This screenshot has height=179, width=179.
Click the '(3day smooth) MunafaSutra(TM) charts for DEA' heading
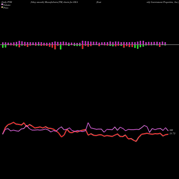point(54,2)
